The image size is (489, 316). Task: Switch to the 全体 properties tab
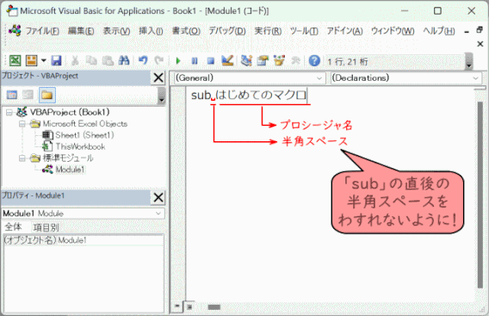(x=13, y=227)
